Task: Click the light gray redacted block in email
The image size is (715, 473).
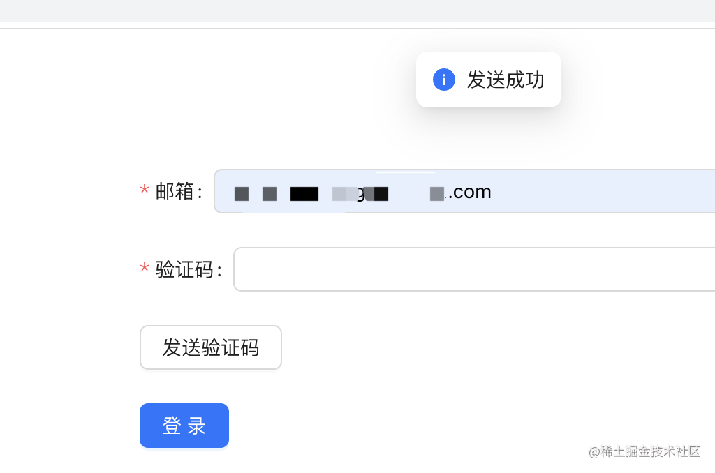Action: coord(340,193)
